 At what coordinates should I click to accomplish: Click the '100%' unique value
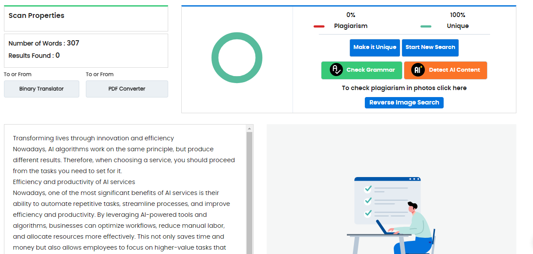[x=458, y=15]
